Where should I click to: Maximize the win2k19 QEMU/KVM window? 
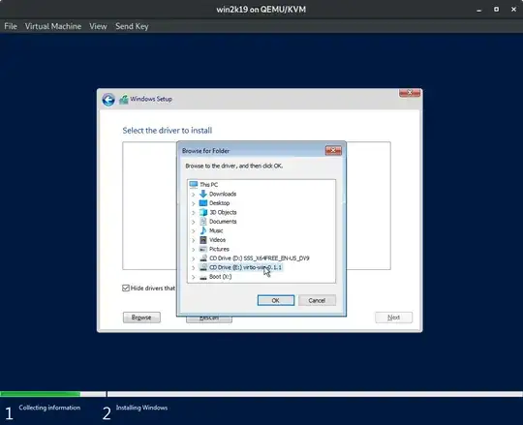(496, 10)
